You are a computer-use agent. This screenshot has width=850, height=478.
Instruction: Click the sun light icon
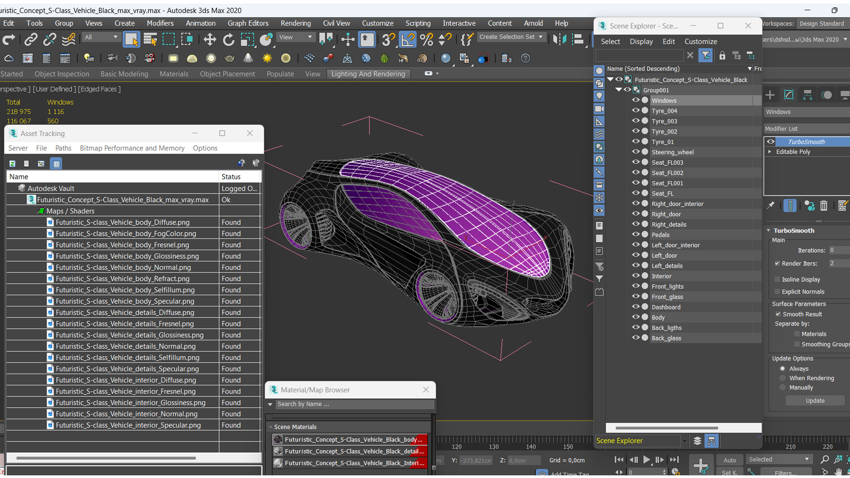click(x=267, y=58)
